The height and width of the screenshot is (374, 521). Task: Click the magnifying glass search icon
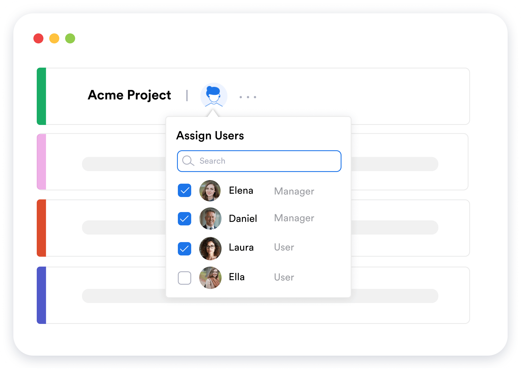188,161
